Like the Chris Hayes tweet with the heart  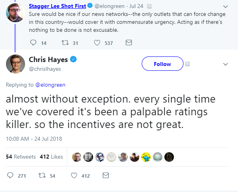(x=74, y=175)
